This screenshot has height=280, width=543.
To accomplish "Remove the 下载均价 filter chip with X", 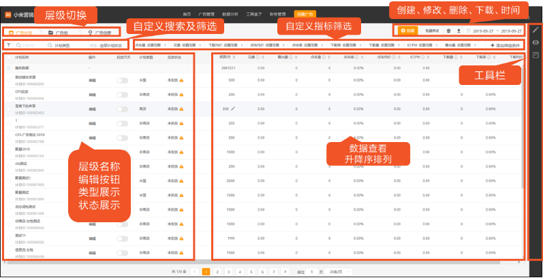I will [x=242, y=45].
